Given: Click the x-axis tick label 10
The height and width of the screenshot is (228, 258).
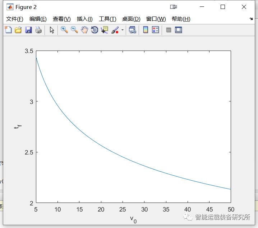Looking at the screenshot, I should pyautogui.click(x=57, y=209).
